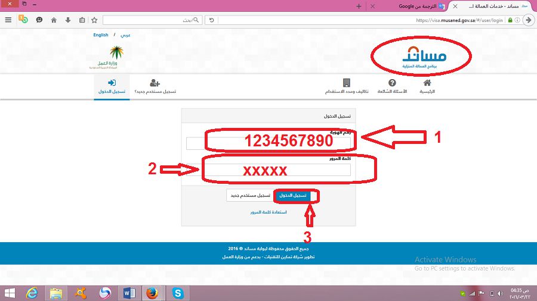Launch Microsoft Word from the taskbar
This screenshot has height=301, width=537.
[x=128, y=293]
